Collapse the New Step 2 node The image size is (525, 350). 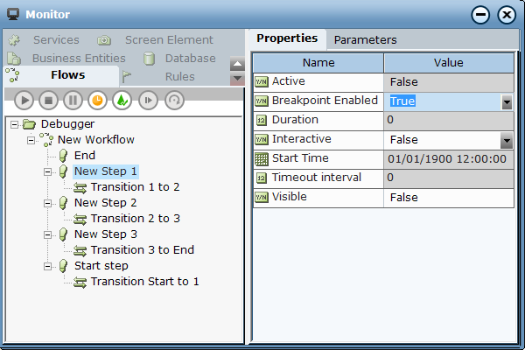pos(47,203)
